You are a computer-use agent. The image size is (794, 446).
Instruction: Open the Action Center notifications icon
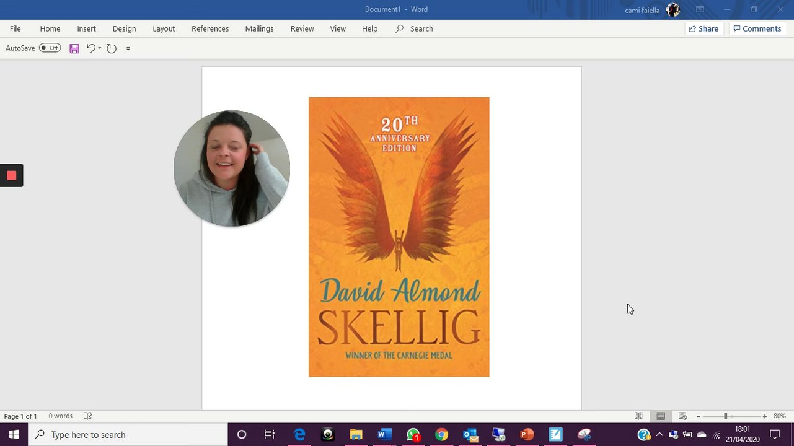point(775,435)
